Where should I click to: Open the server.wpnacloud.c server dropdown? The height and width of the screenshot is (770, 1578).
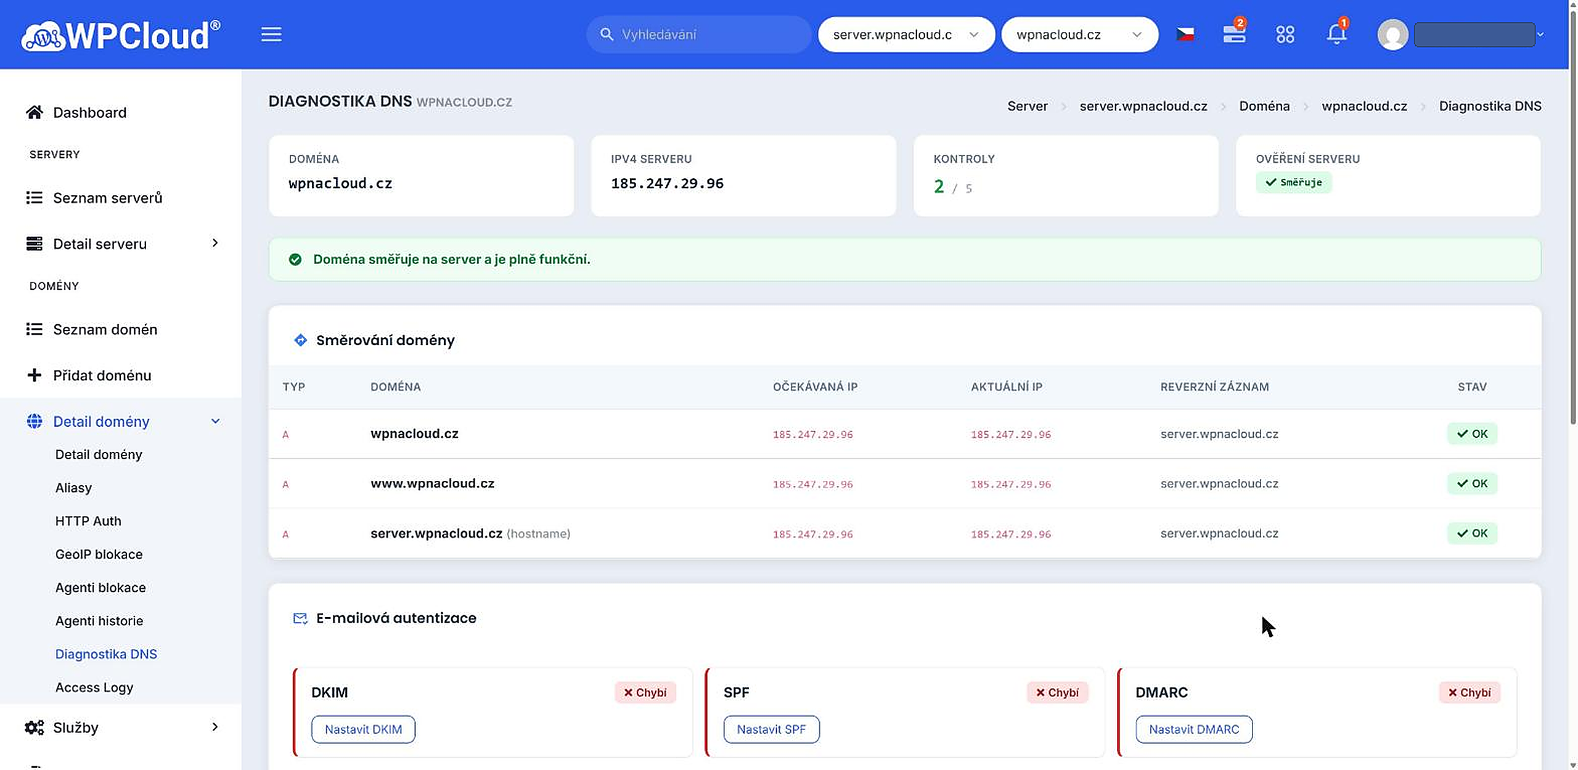pyautogui.click(x=906, y=35)
